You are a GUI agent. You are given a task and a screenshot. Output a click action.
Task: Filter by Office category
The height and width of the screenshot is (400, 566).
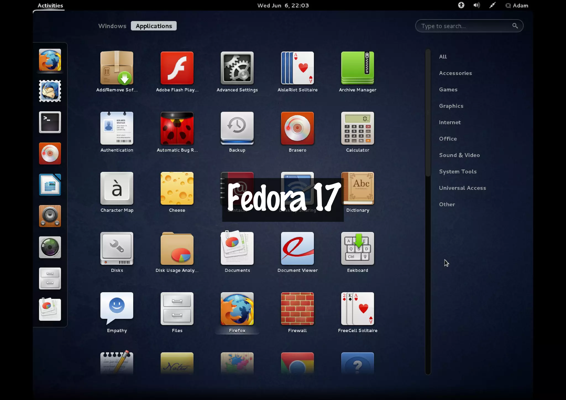pos(448,139)
